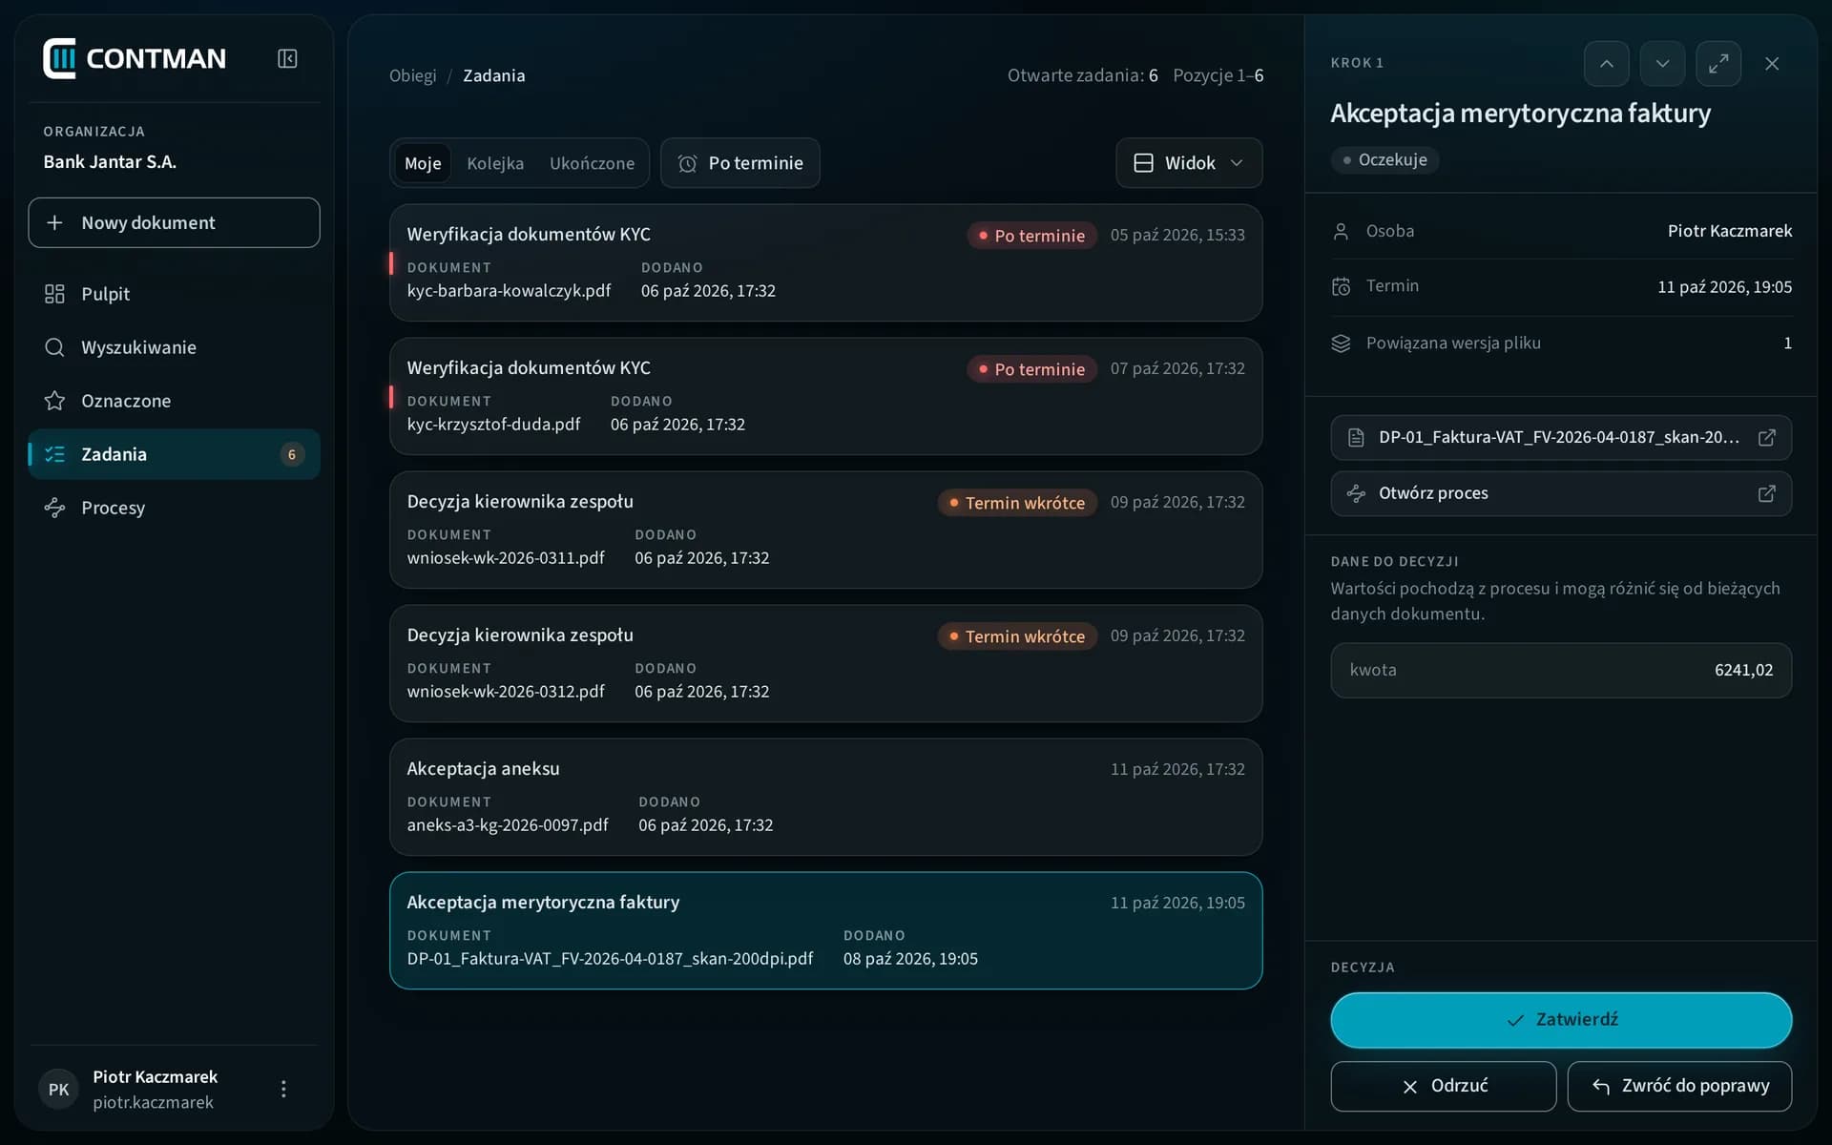Open the Widok dropdown
This screenshot has height=1145, width=1832.
(1189, 163)
